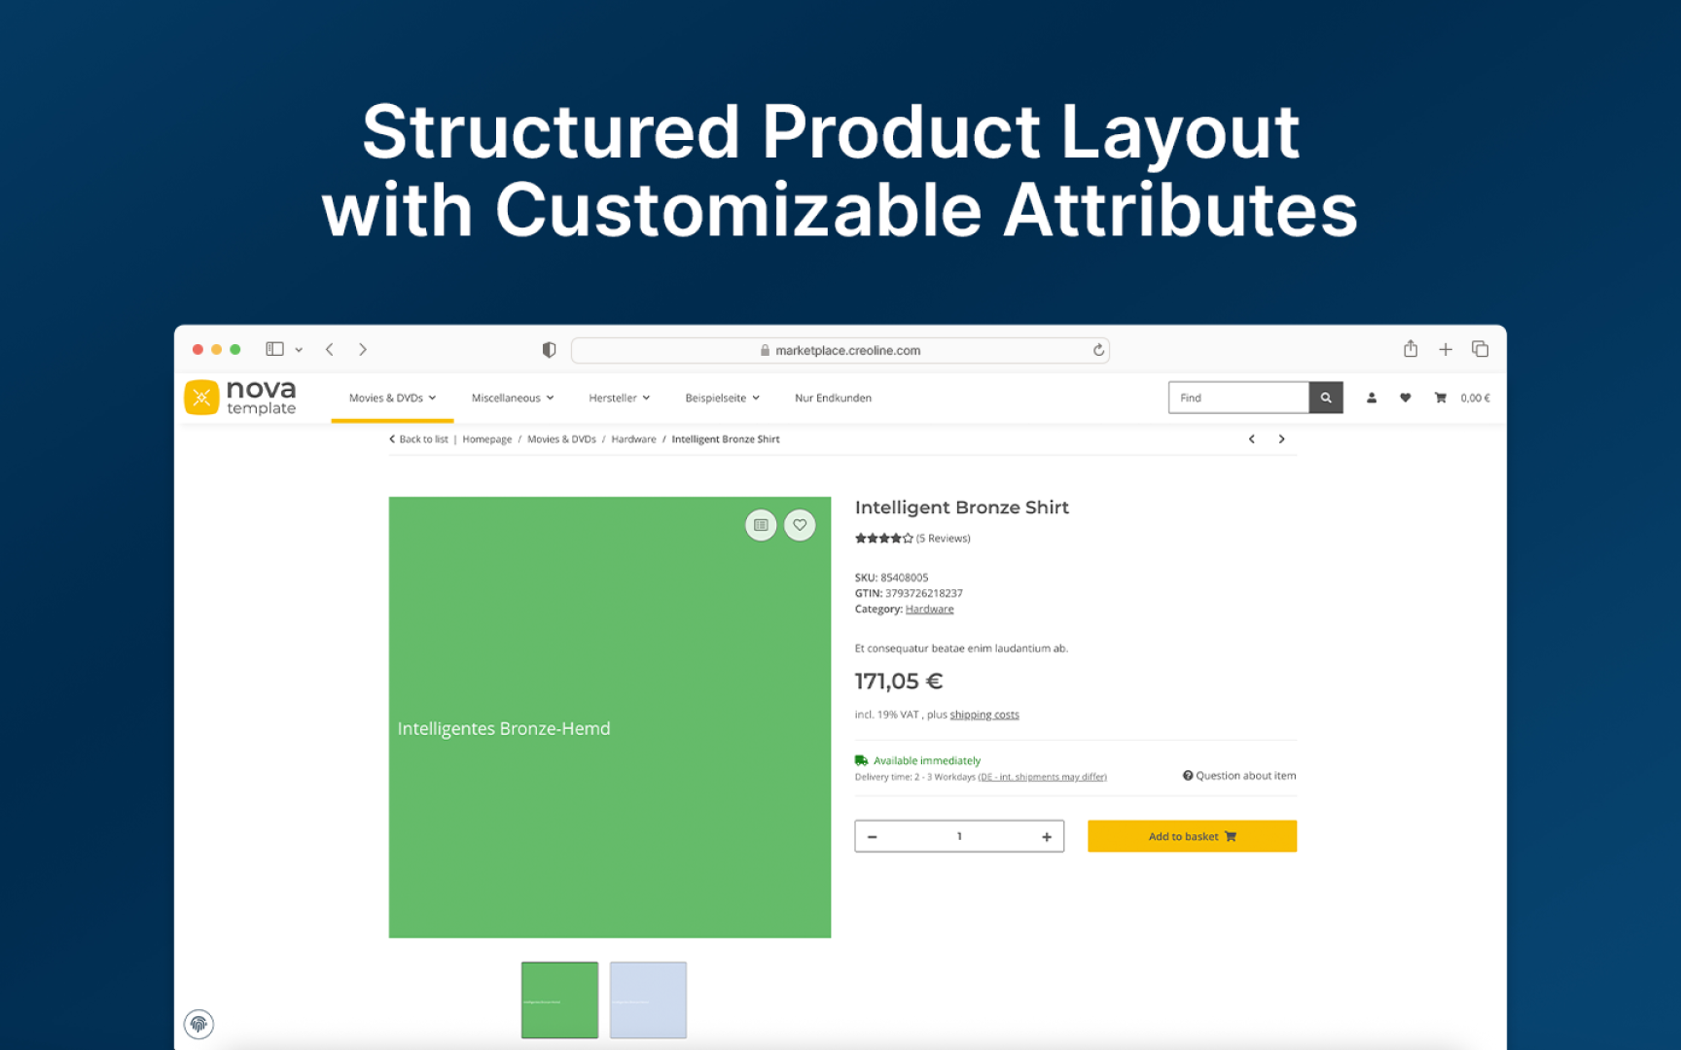Viewport: 1681px width, 1050px height.
Task: Open the privacy shield icon
Action: 549,350
